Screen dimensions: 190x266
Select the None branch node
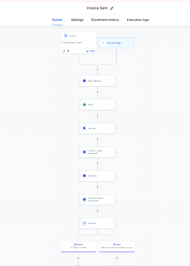117,247
